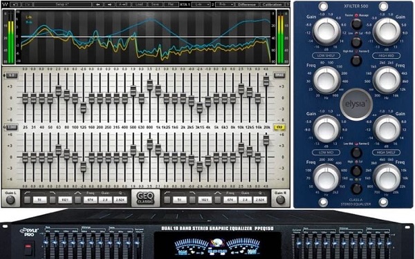Viewport: 415px width, 259px height.
Task: Click the Calibration button
Action: [273, 5]
